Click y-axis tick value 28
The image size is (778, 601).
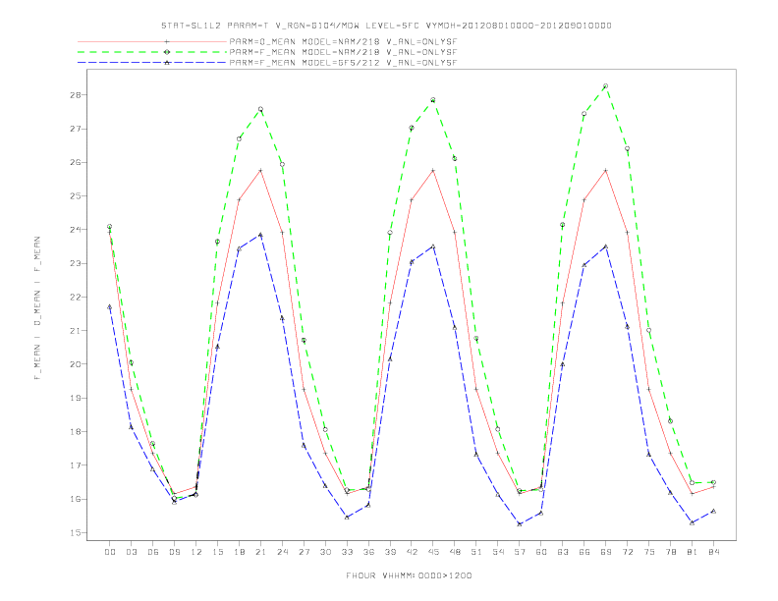(76, 95)
